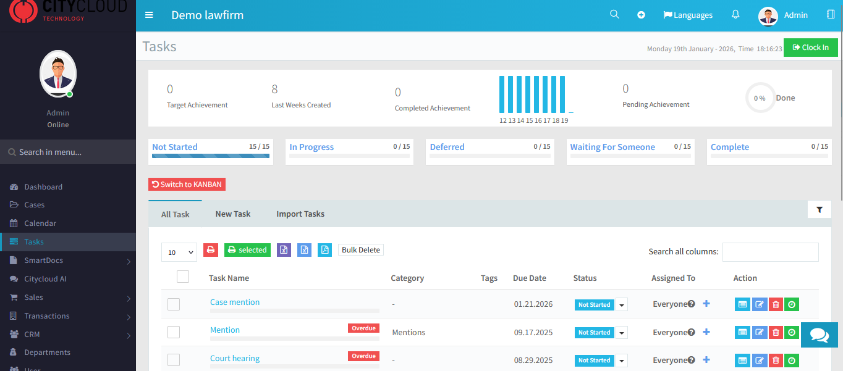Expand the Transactions sidebar menu

click(x=68, y=316)
